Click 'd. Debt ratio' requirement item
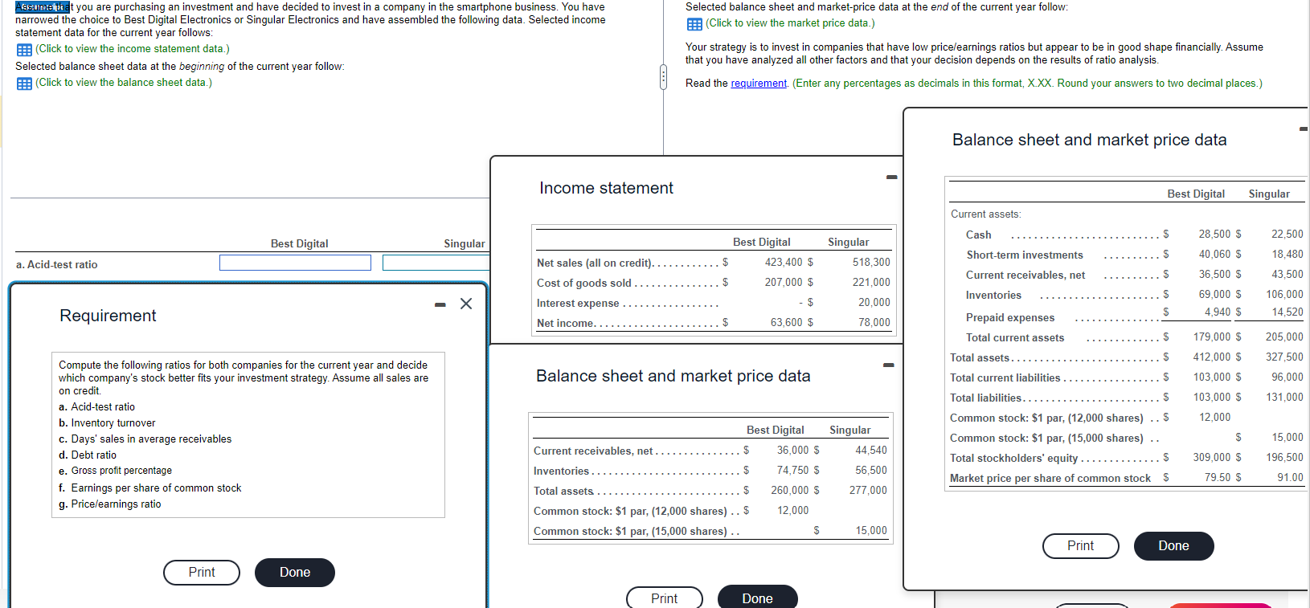This screenshot has height=608, width=1310. click(x=88, y=455)
